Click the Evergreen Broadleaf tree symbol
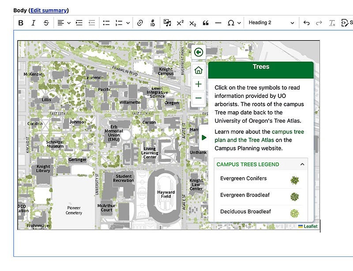The image size is (353, 271). (x=294, y=197)
